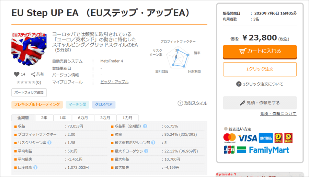Switch to the 6カ月 tab
309x177 pixels.
82,118
